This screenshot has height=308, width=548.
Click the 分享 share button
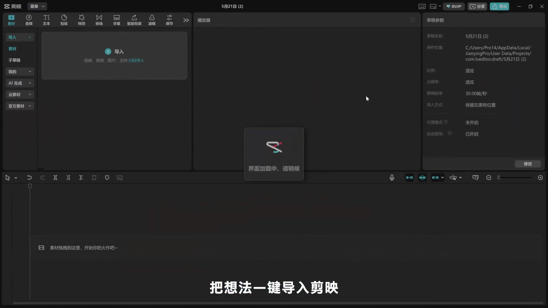(x=477, y=6)
